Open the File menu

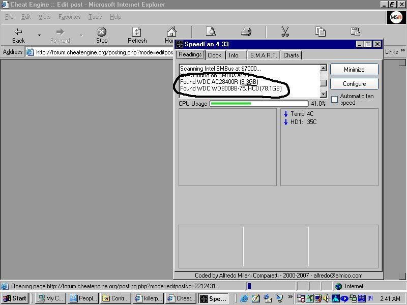tap(9, 17)
